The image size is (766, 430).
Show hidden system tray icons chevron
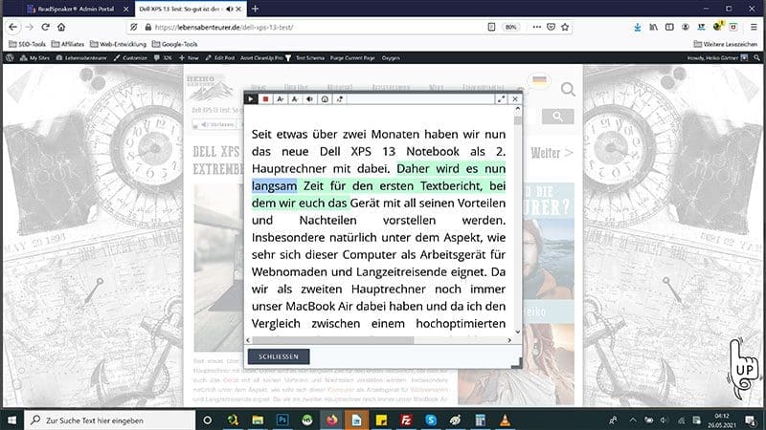633,419
